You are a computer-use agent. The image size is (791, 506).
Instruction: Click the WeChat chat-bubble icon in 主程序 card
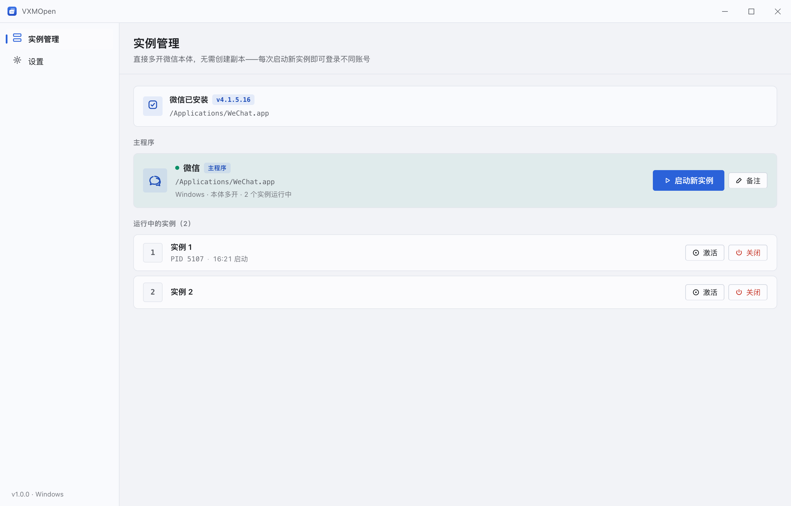(155, 180)
